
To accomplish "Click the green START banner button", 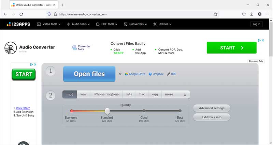I will [x=232, y=48].
